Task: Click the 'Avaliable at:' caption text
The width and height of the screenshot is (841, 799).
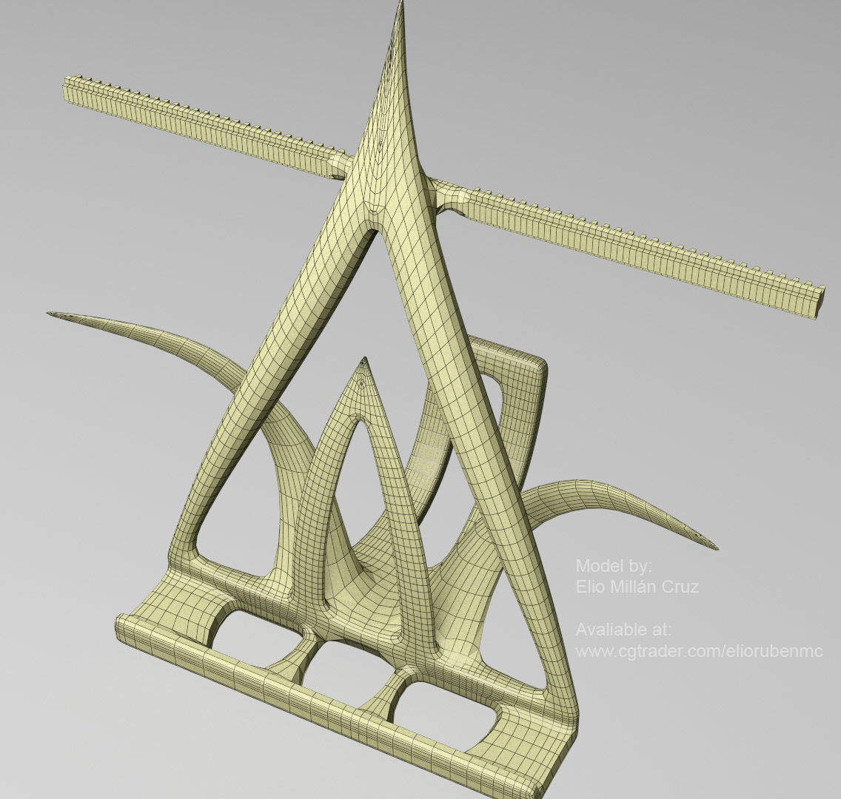Action: point(623,629)
